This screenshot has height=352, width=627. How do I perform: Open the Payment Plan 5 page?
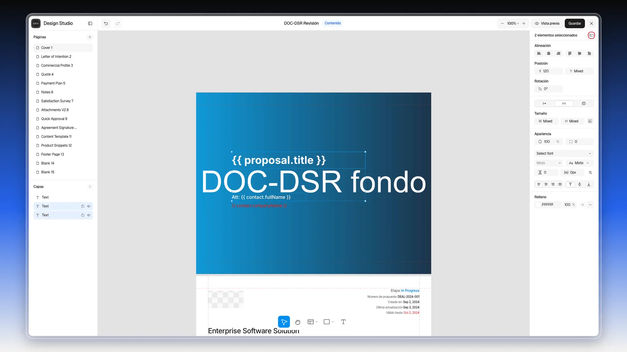point(63,83)
